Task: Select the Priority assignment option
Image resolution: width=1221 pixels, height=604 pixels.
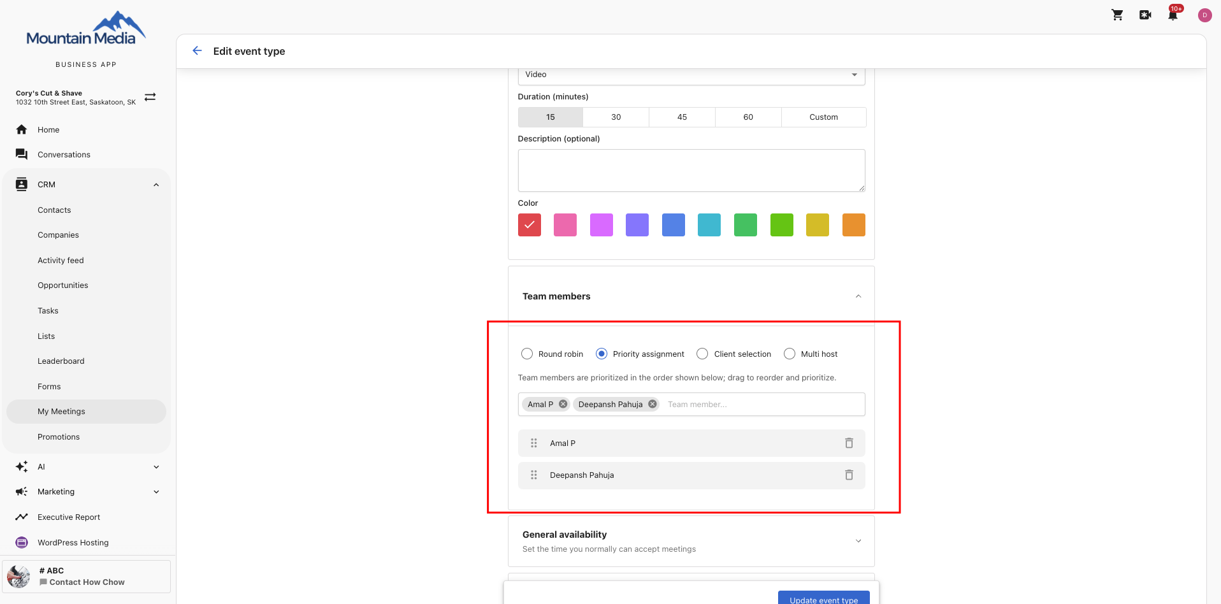Action: 602,354
